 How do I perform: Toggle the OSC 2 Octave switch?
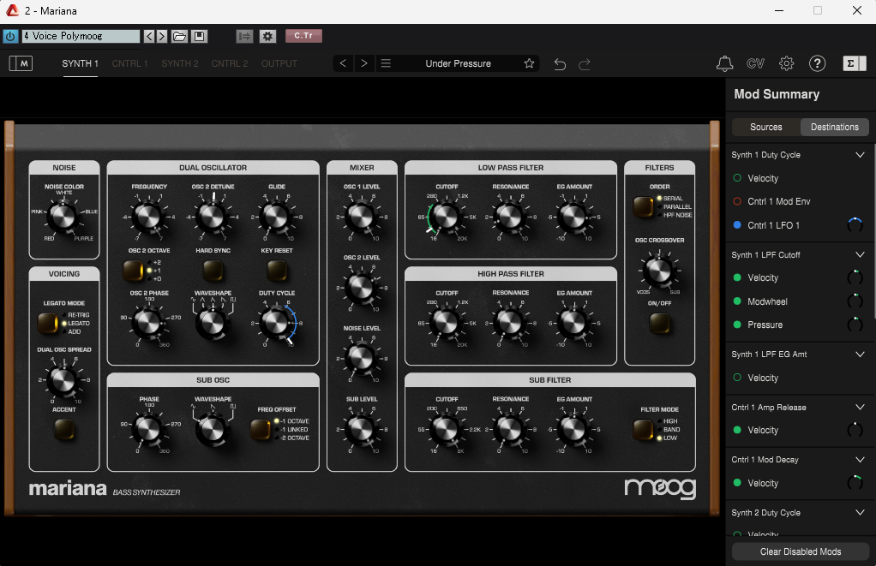[133, 271]
